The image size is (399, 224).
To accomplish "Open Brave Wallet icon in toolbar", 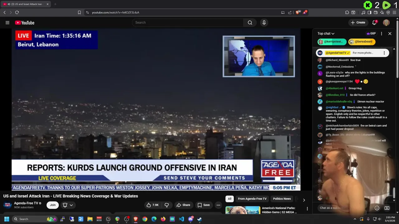I will pyautogui.click(x=376, y=12).
